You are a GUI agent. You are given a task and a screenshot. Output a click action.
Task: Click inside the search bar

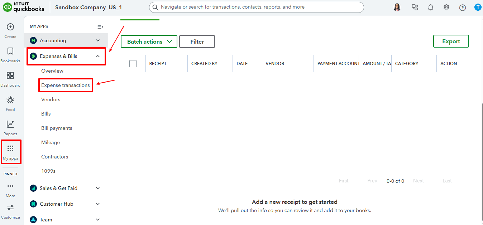(x=256, y=7)
